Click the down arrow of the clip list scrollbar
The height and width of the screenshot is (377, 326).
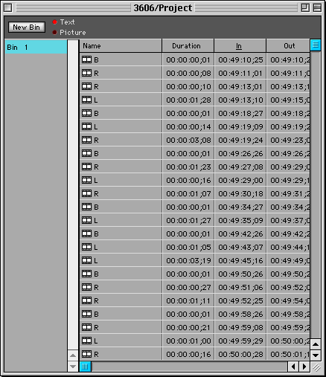(316, 355)
